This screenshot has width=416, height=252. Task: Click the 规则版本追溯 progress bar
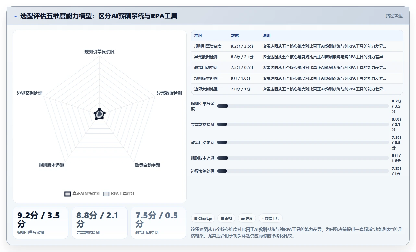coord(303,158)
